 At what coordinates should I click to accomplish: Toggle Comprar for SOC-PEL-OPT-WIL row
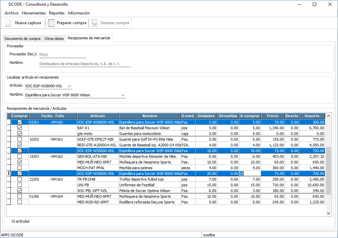click(20, 191)
